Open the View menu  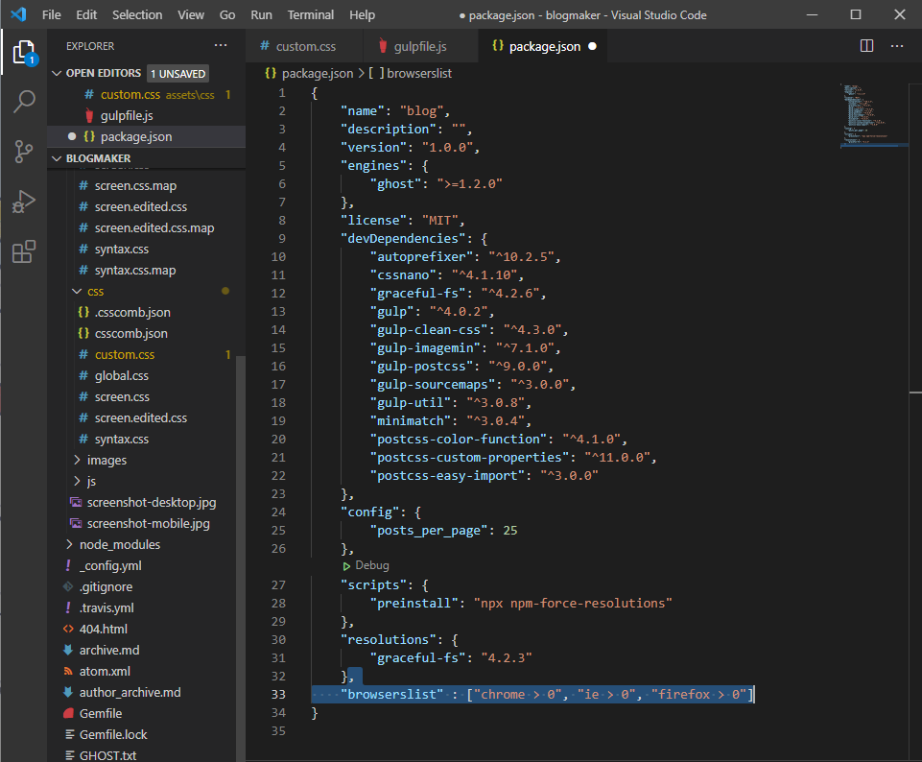click(191, 14)
